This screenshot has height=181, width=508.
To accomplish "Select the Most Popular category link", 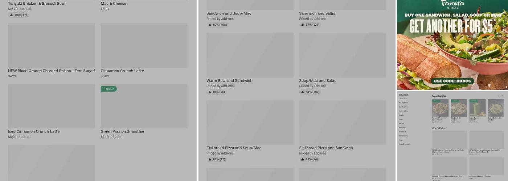I will pos(403,94).
